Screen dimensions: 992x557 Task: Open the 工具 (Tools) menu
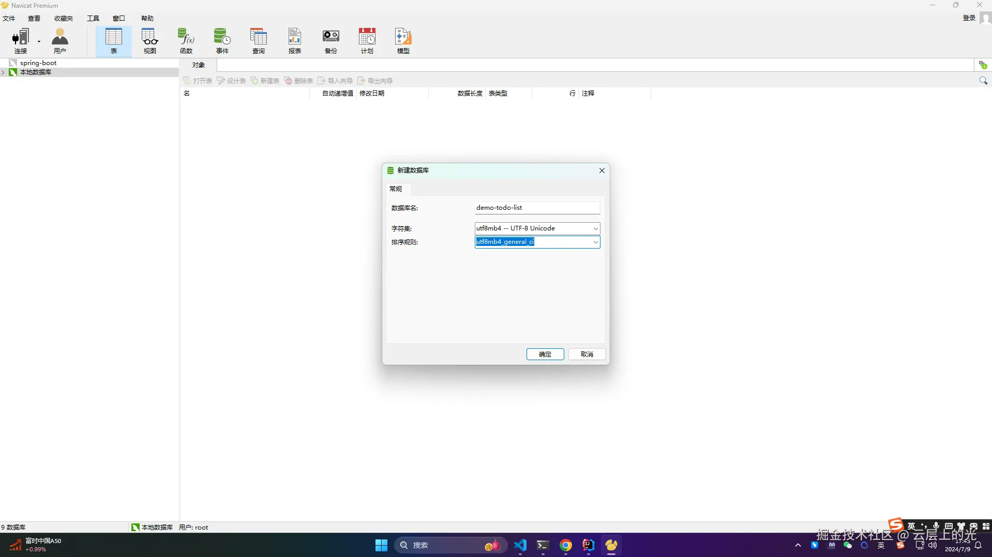(x=93, y=19)
